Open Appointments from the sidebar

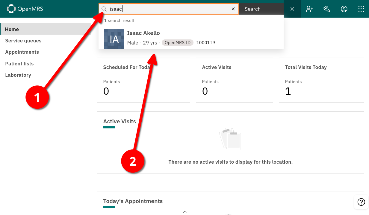(22, 52)
